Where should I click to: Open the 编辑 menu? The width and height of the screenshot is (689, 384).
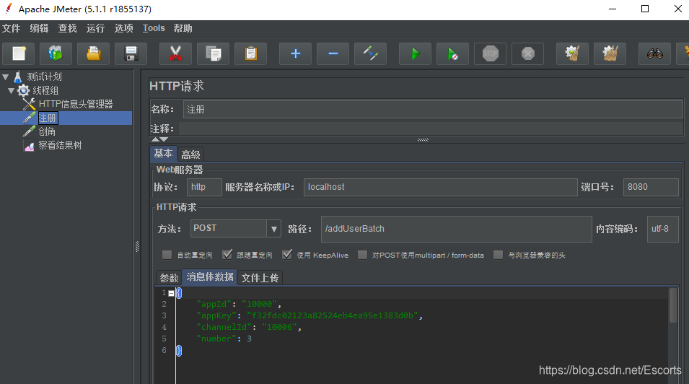(x=39, y=29)
